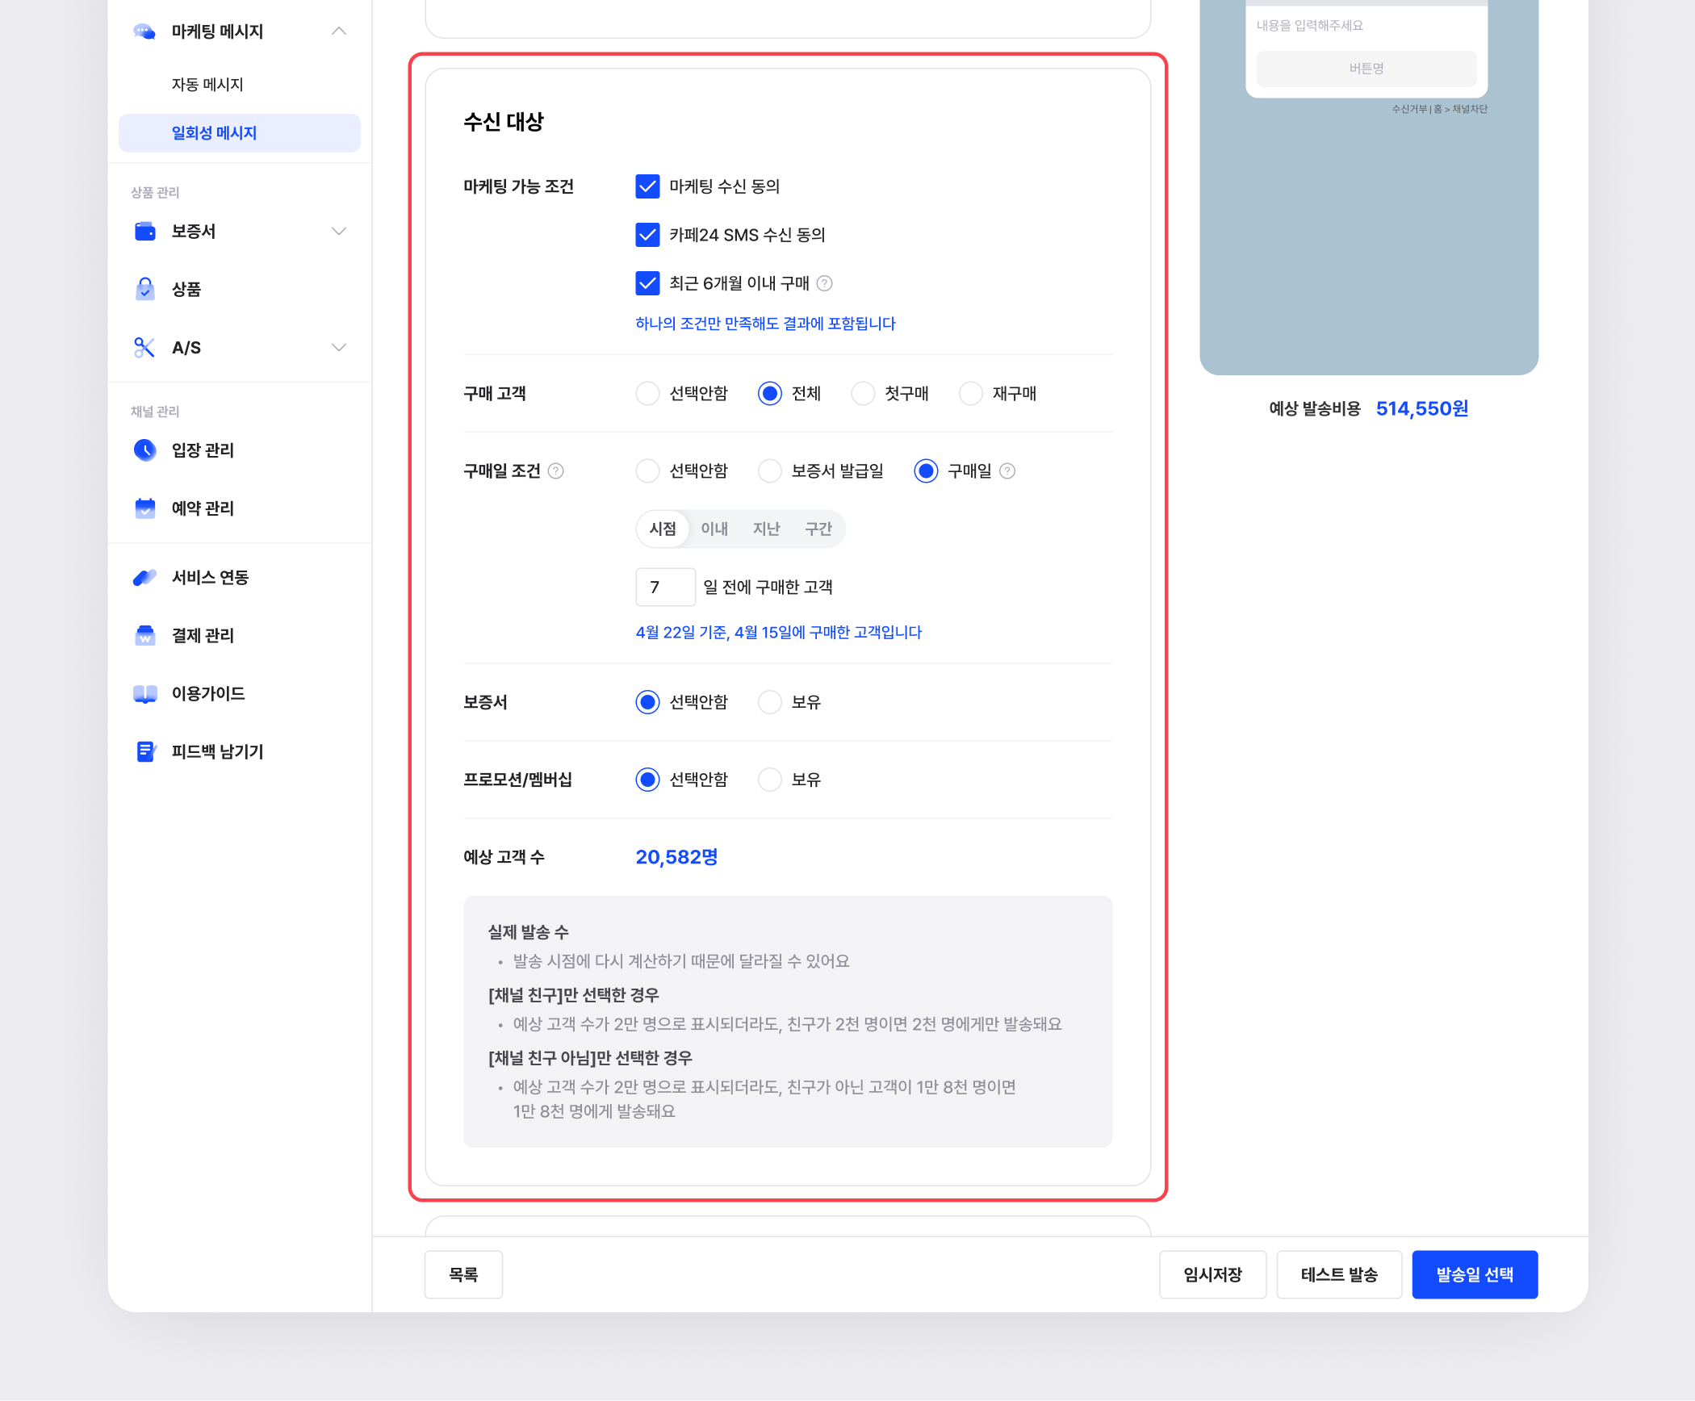Click the 피드백 남기기 note icon
The width and height of the screenshot is (1695, 1401).
pos(144,751)
